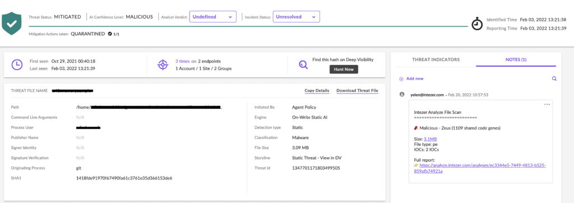Screen dimensions: 574x203
Task: Click the green shield threat status icon
Action: tap(12, 24)
